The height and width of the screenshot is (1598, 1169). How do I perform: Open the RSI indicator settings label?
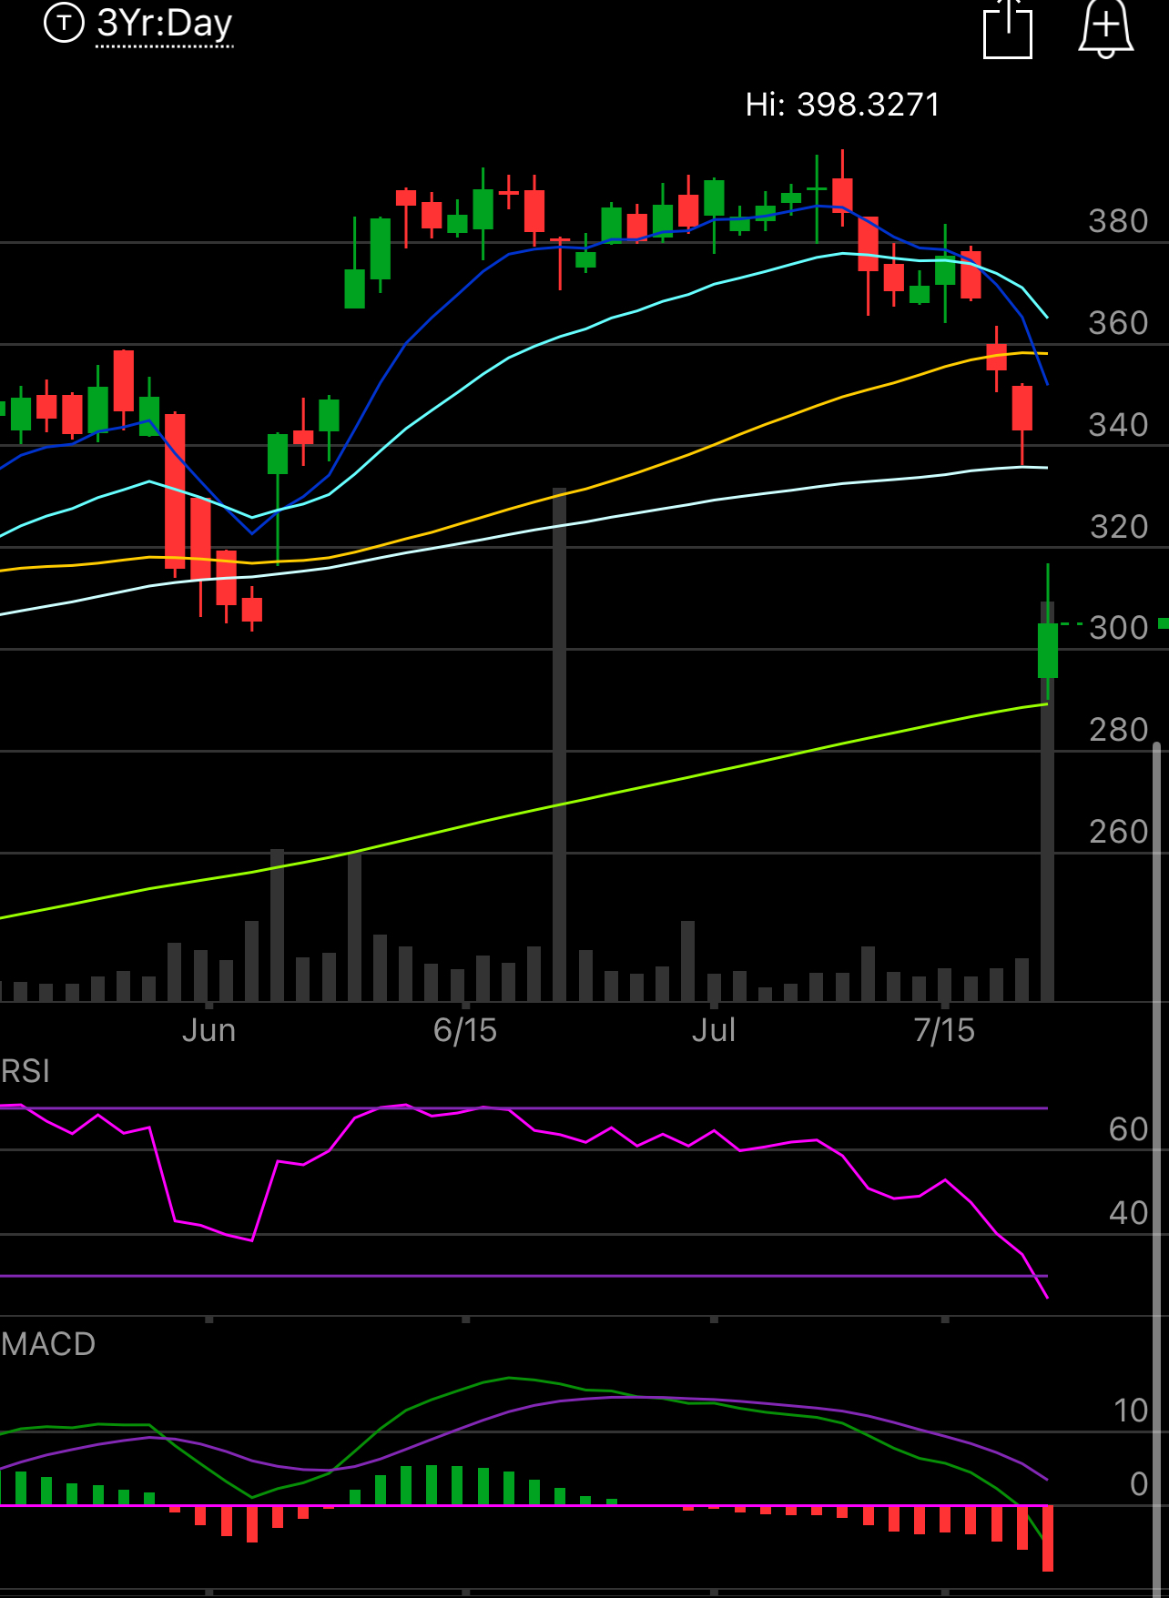[x=25, y=1071]
